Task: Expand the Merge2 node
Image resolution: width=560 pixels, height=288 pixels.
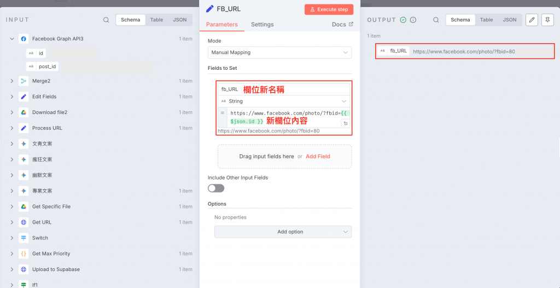Action: 12,81
